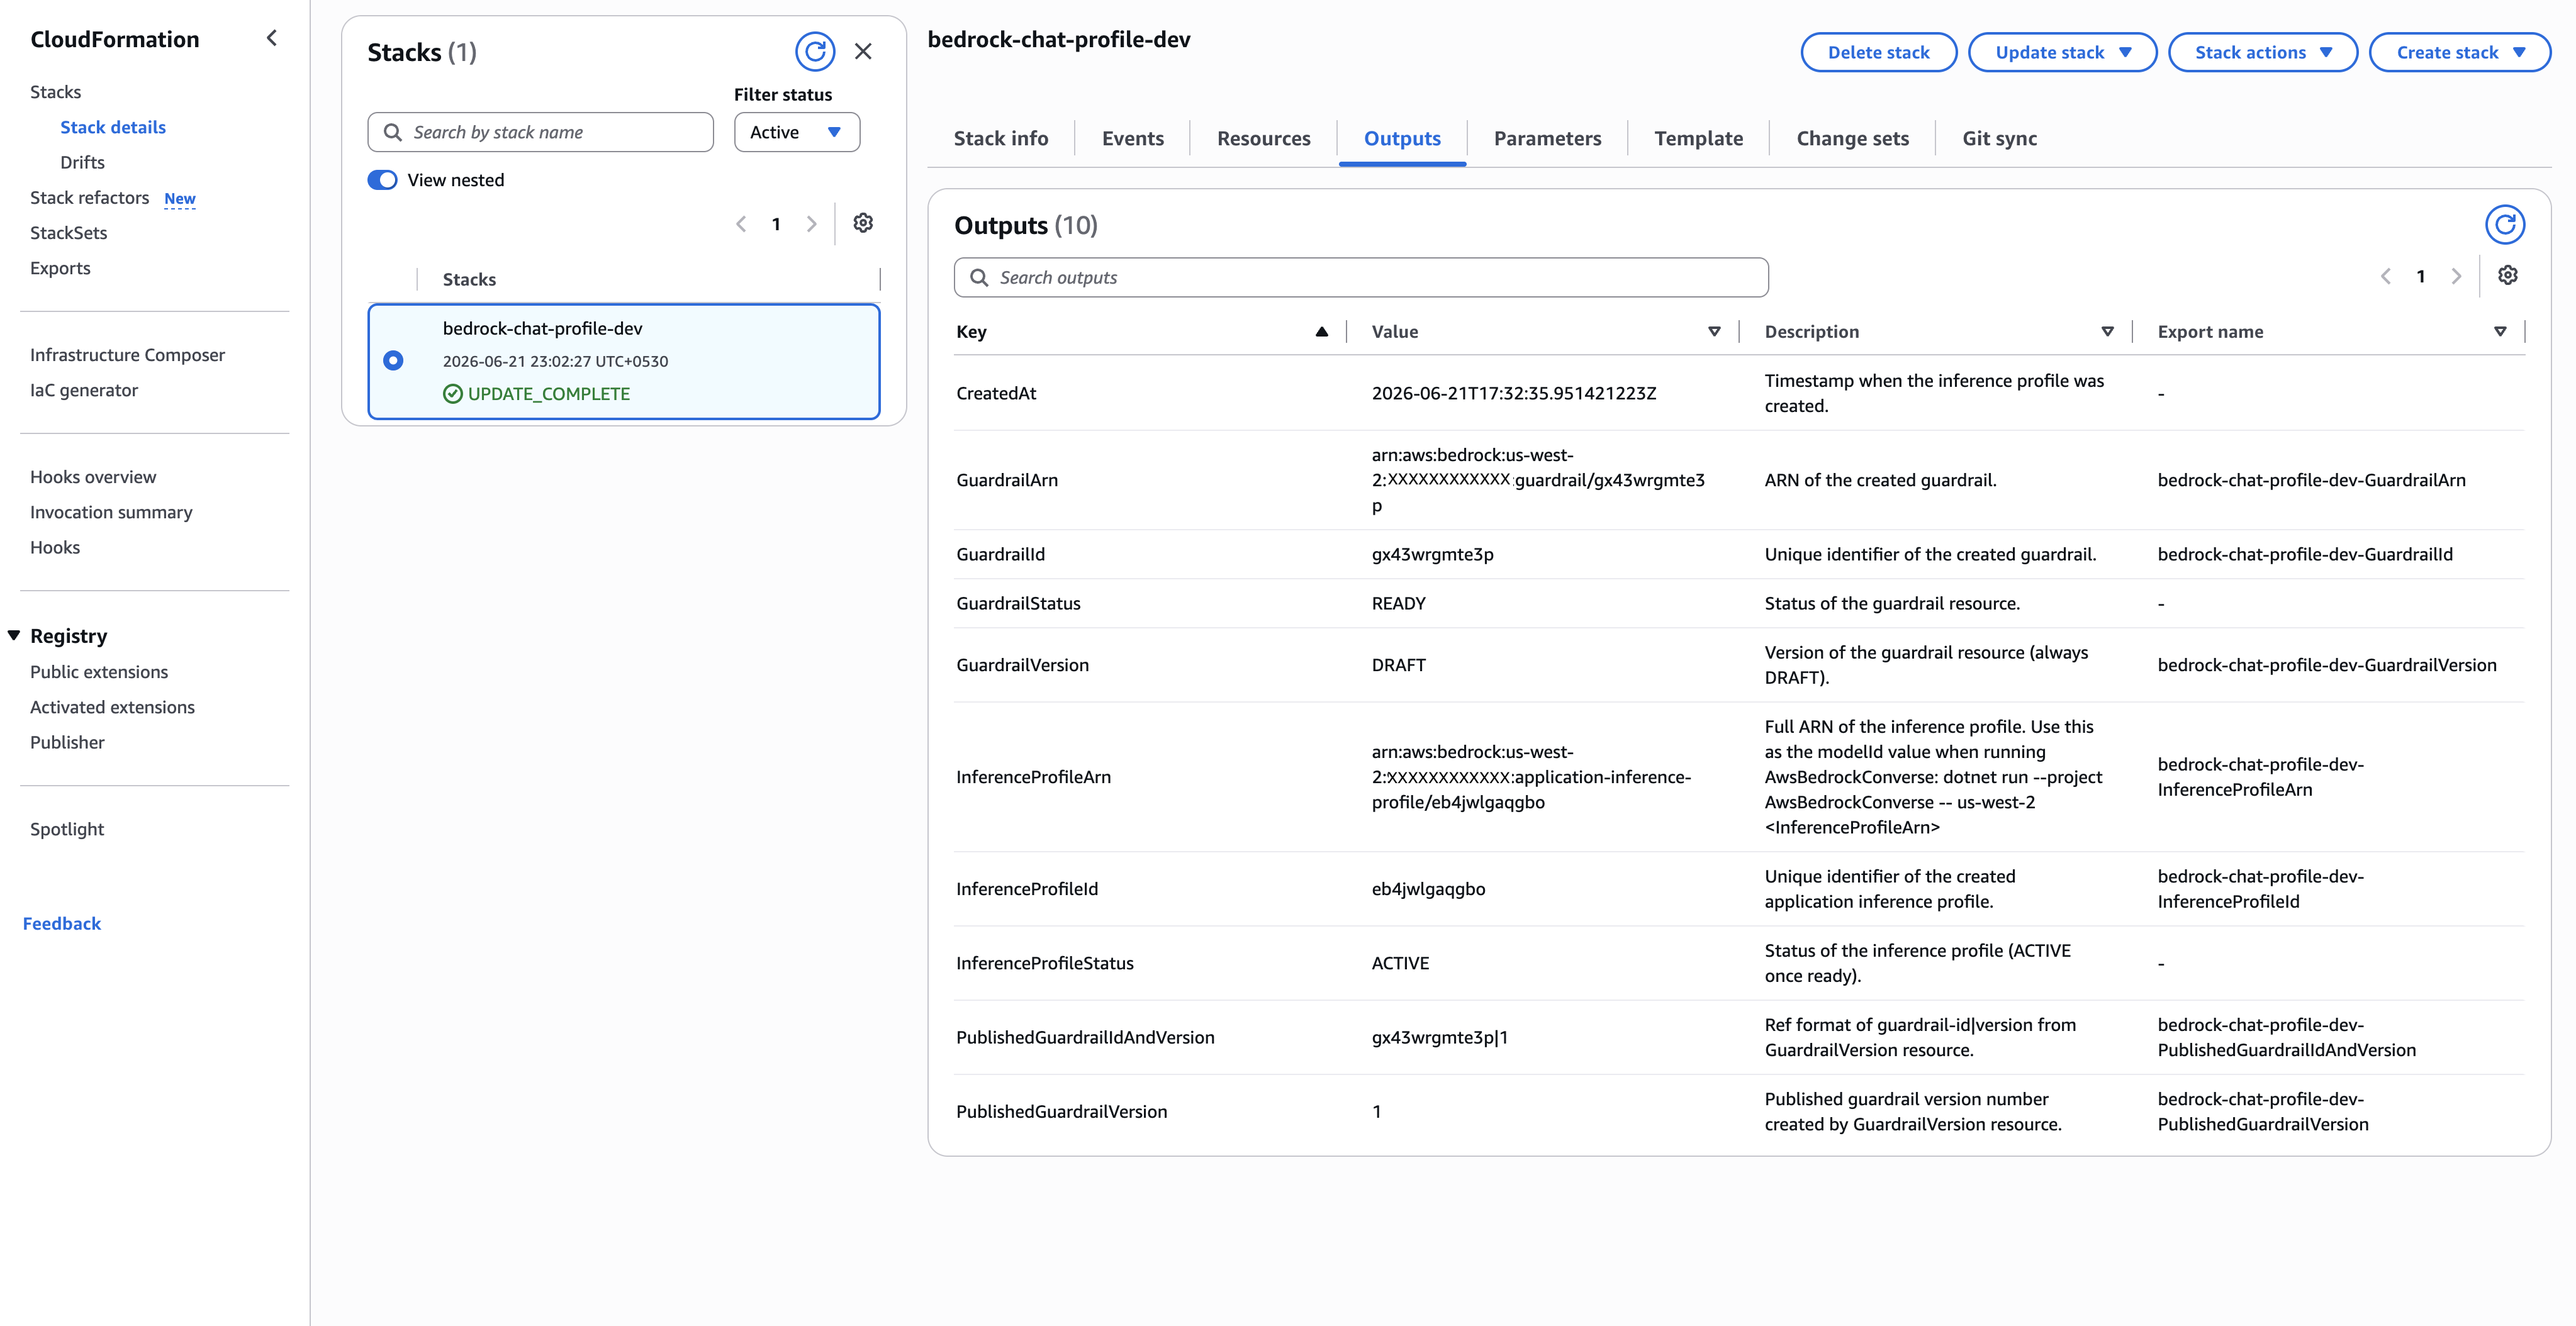The image size is (2576, 1326).
Task: Click the InferenceProfileId value eb4jwlgaqgbo
Action: click(1428, 889)
